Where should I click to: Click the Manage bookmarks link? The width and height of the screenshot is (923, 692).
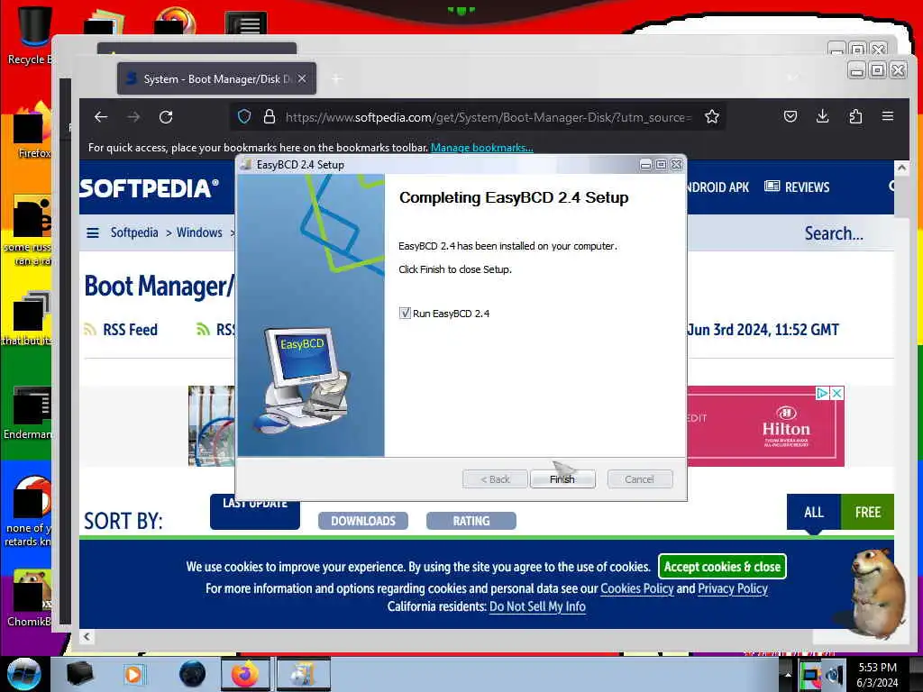pos(481,148)
